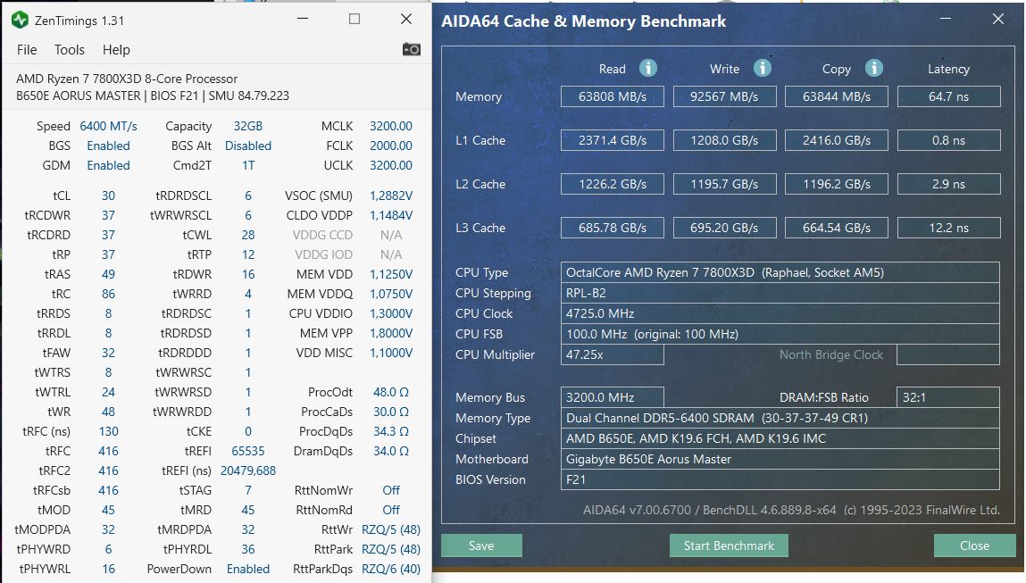This screenshot has height=583, width=1026.
Task: Click L1 Cache Read 2371.4 GB/s
Action: 613,141
